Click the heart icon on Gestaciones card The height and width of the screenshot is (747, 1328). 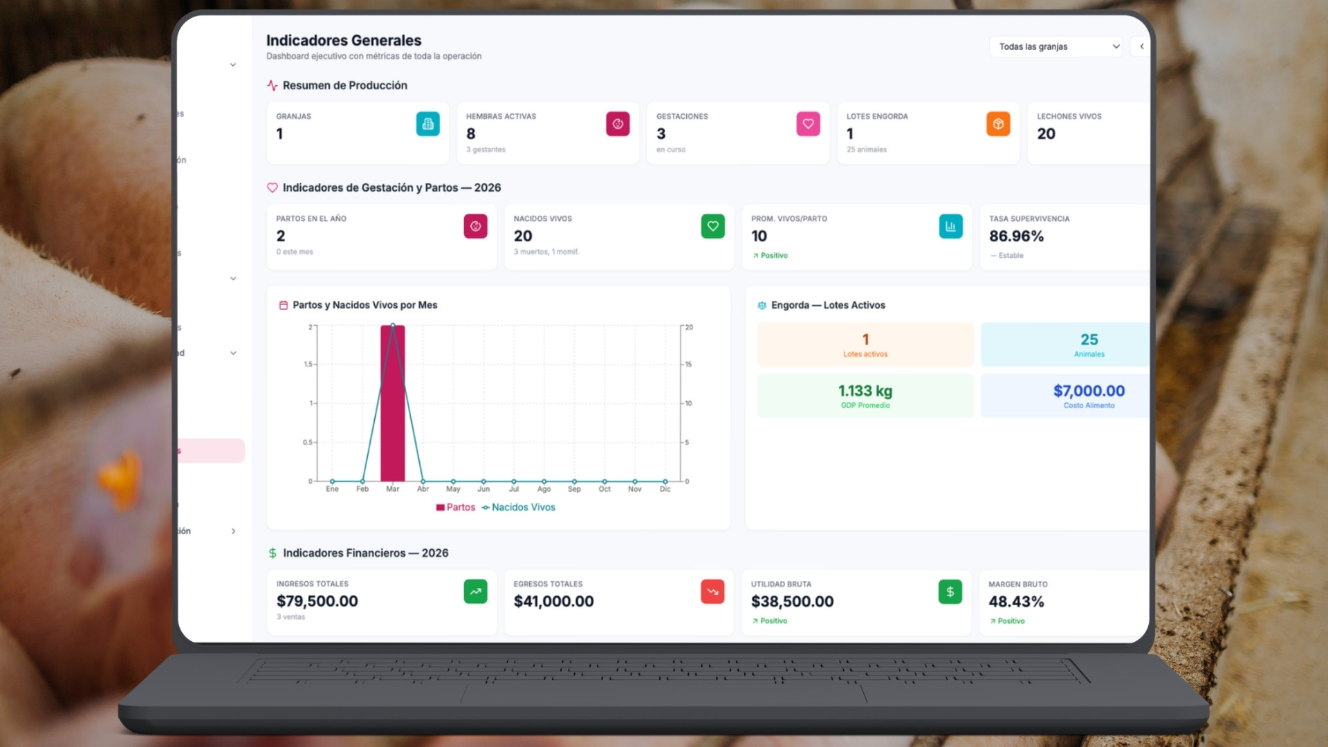(x=808, y=124)
